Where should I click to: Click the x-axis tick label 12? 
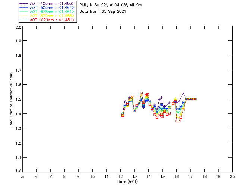tap(120, 176)
